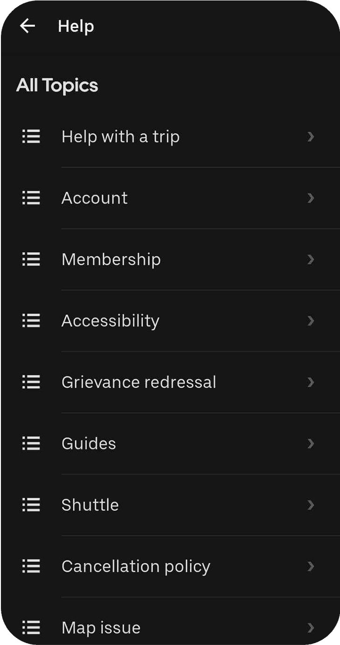Expand Help with a trip chevron
Viewport: 340px width, 645px height.
[x=311, y=137]
